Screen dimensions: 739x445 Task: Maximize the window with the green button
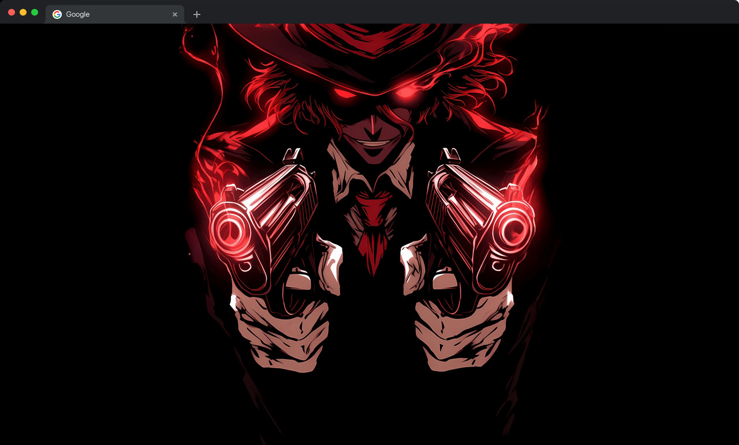click(35, 12)
